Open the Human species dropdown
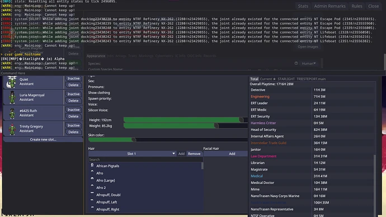The height and width of the screenshot is (217, 386). 309,63
